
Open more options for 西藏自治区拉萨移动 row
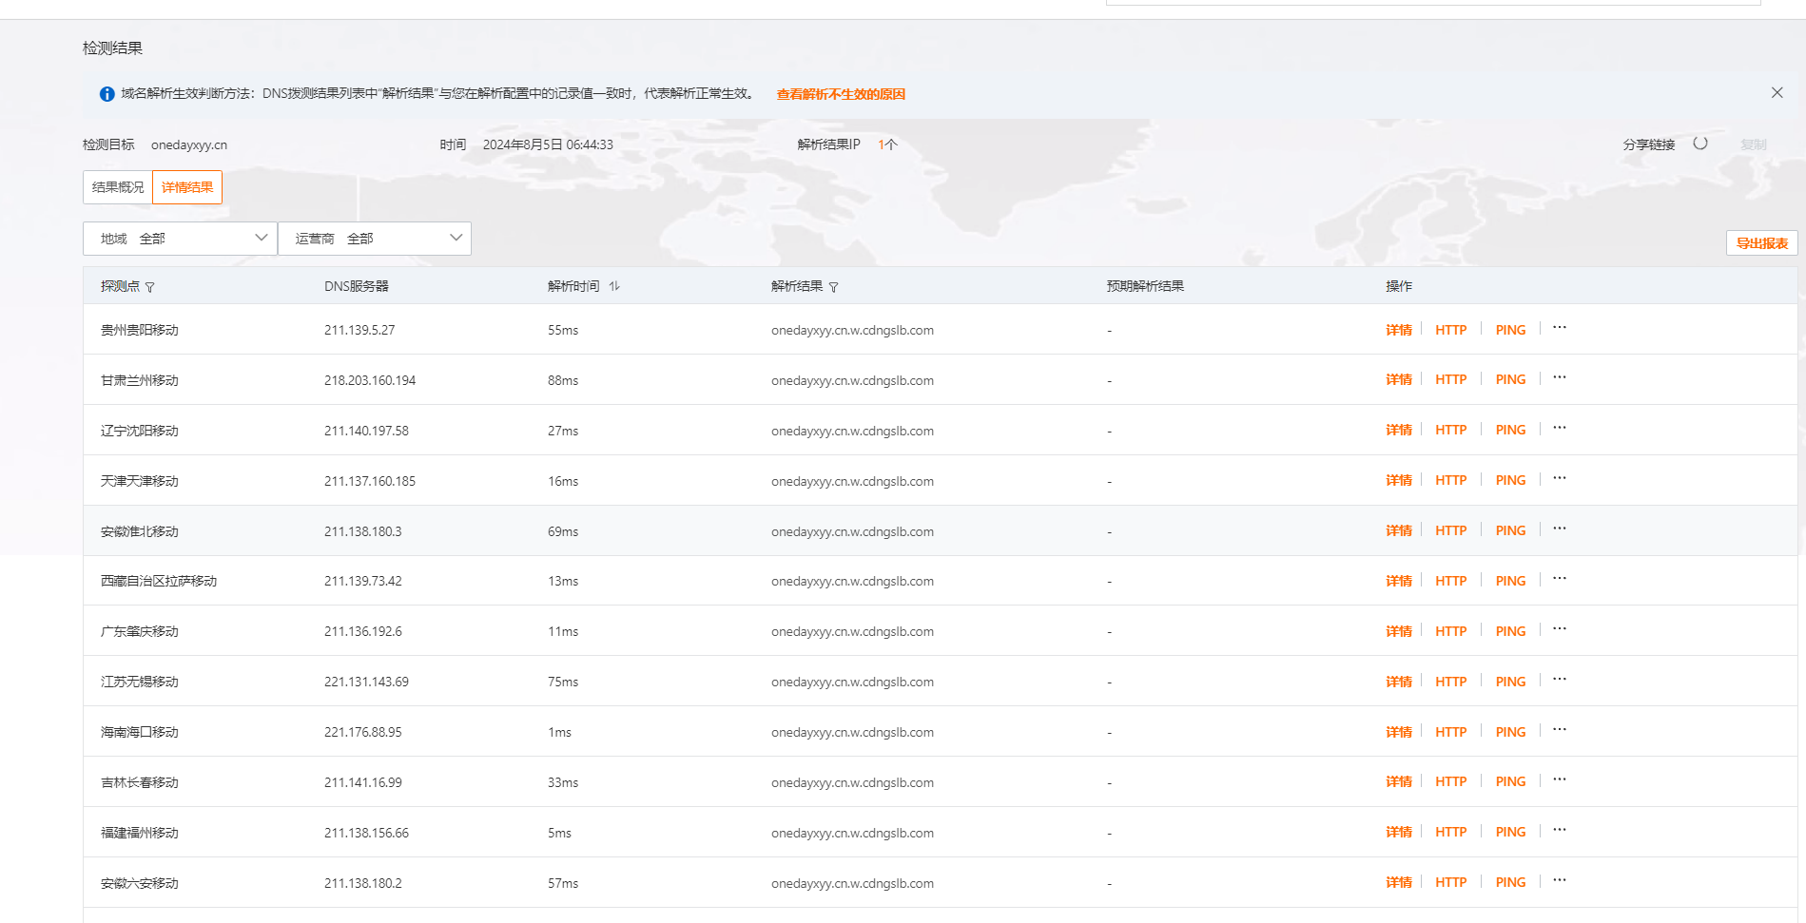[1560, 579]
